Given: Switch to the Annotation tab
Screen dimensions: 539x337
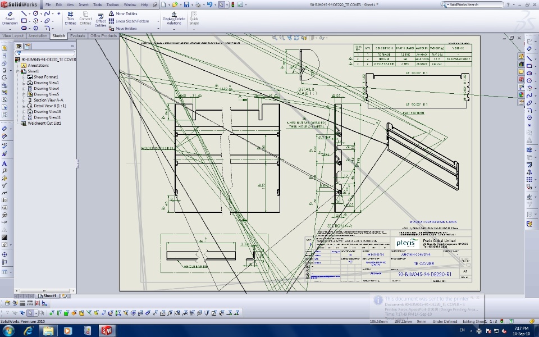Looking at the screenshot, I should (38, 36).
